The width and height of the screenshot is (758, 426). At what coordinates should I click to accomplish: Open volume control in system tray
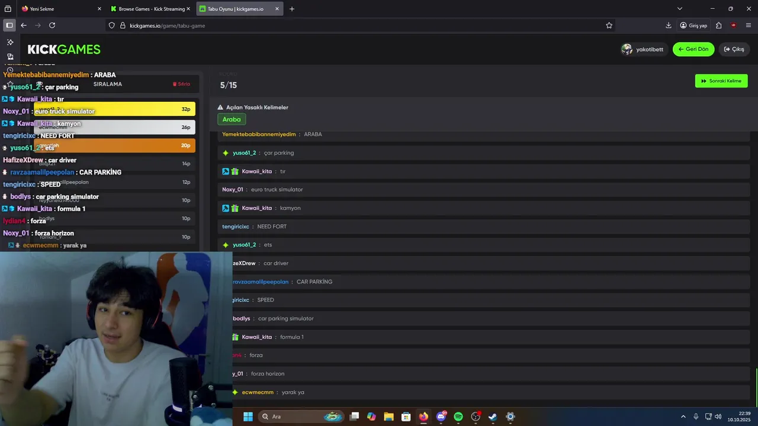coord(718,417)
